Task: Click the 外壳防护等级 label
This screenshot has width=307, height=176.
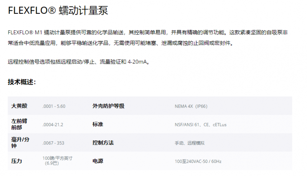Action: point(108,106)
